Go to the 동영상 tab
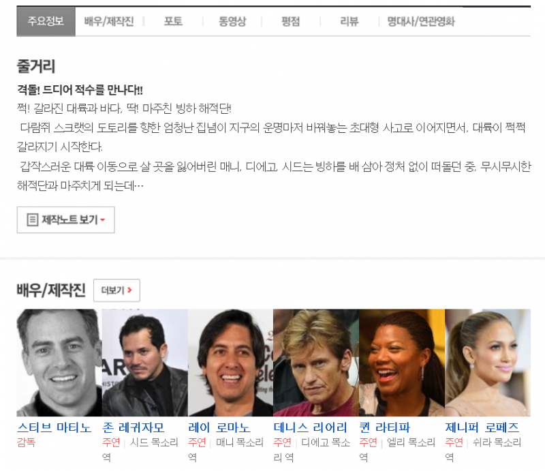This screenshot has height=471, width=545. [x=232, y=21]
